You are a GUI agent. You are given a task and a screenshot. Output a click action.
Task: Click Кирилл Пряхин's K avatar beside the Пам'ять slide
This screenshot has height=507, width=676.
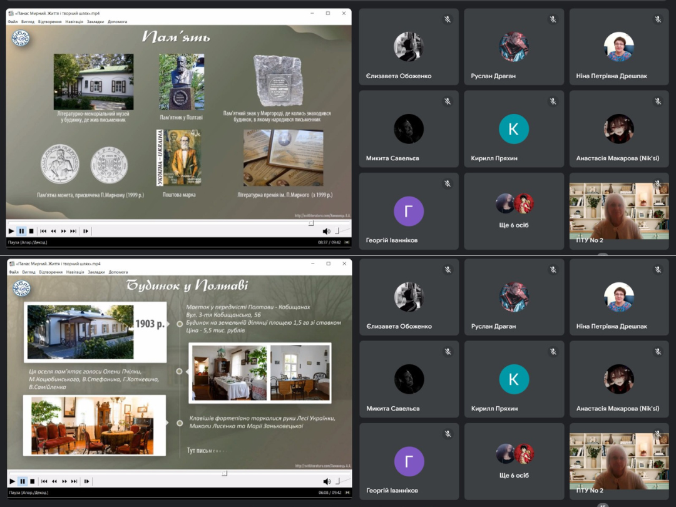(x=513, y=129)
